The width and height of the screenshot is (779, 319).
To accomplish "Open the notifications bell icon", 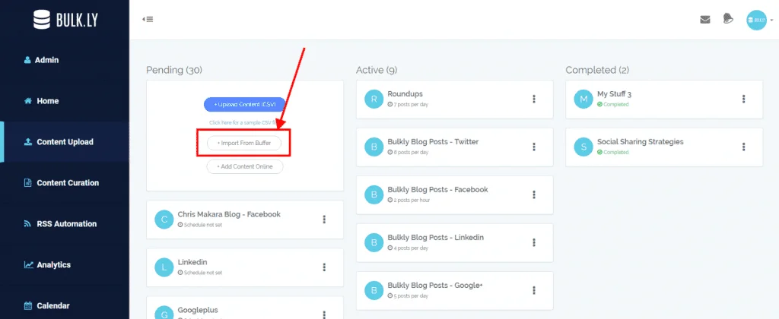I will click(728, 19).
